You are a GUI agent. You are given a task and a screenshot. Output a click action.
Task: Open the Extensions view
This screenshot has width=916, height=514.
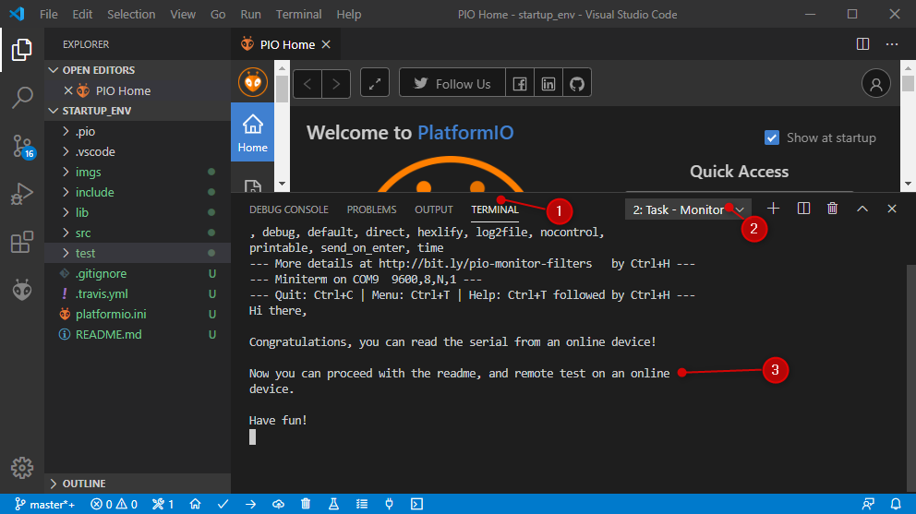(x=21, y=242)
